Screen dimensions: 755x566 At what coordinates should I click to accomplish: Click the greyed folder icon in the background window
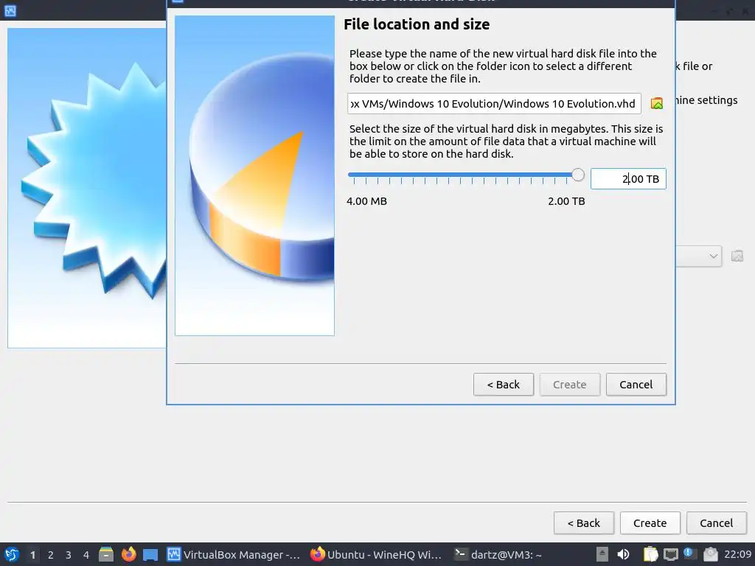click(x=737, y=256)
